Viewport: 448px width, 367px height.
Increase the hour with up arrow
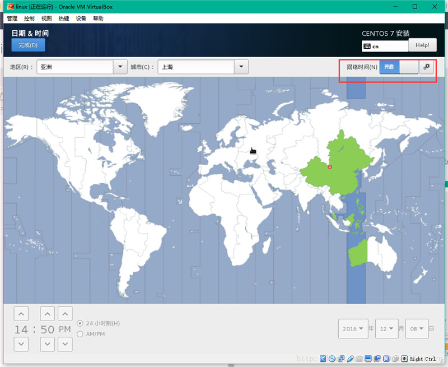pyautogui.click(x=21, y=314)
